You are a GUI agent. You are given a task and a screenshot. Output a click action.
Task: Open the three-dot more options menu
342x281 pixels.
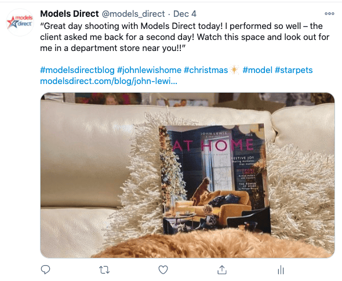[x=329, y=14]
